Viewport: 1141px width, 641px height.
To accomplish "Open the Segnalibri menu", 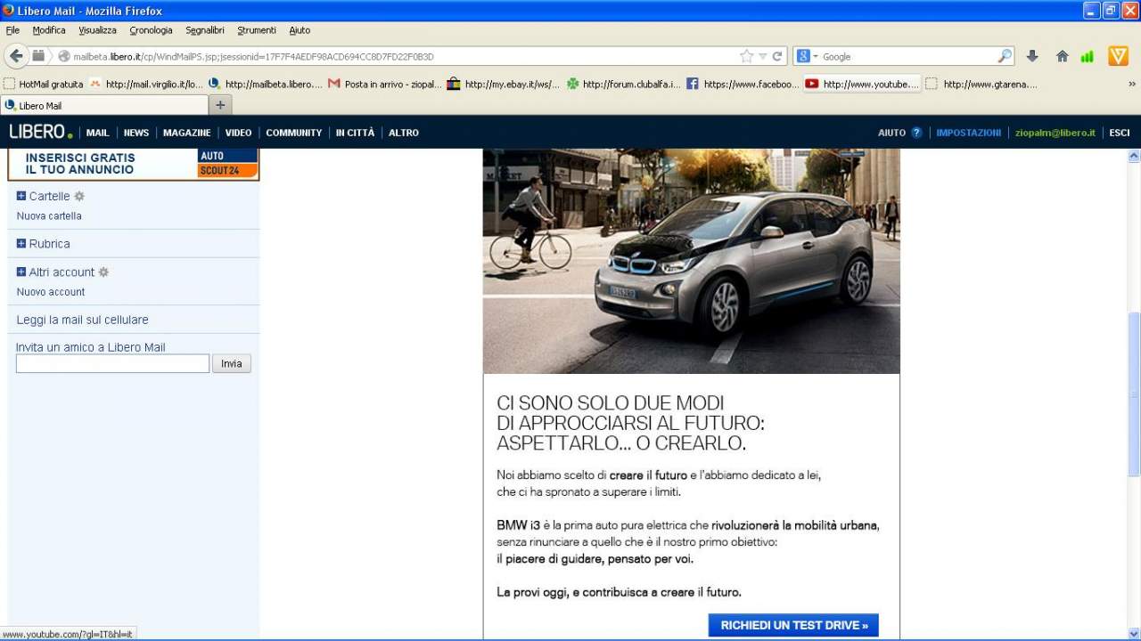I will [x=205, y=30].
